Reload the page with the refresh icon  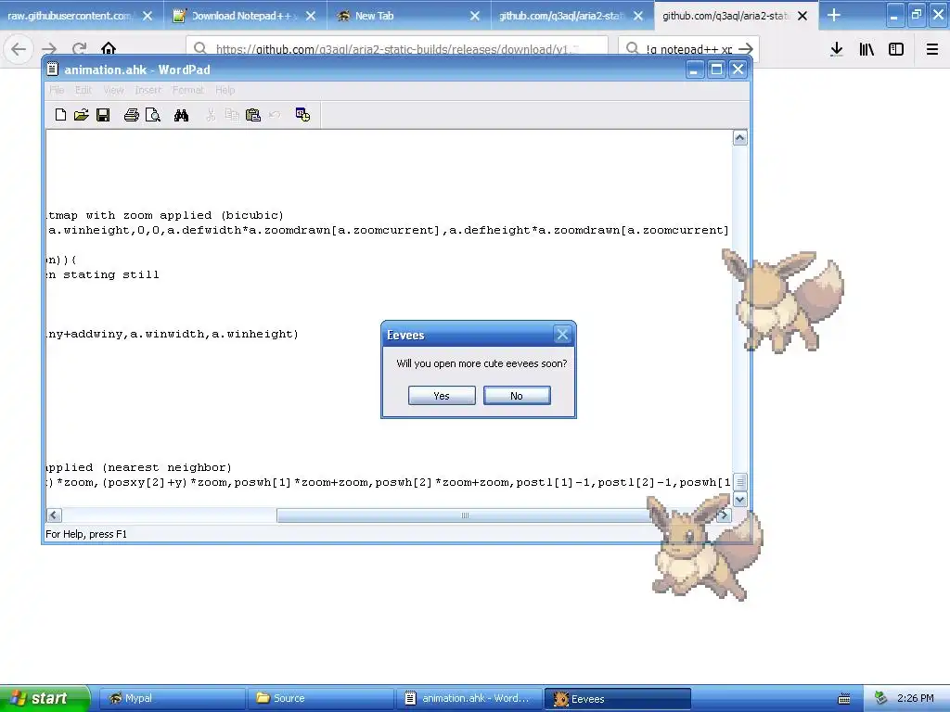tap(80, 49)
